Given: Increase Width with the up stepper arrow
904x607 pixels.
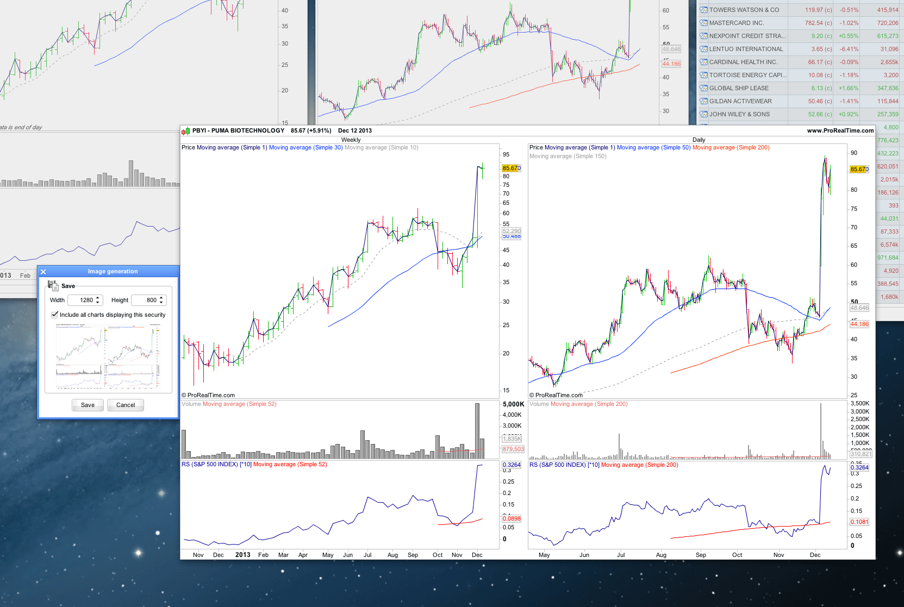Looking at the screenshot, I should 98,298.
